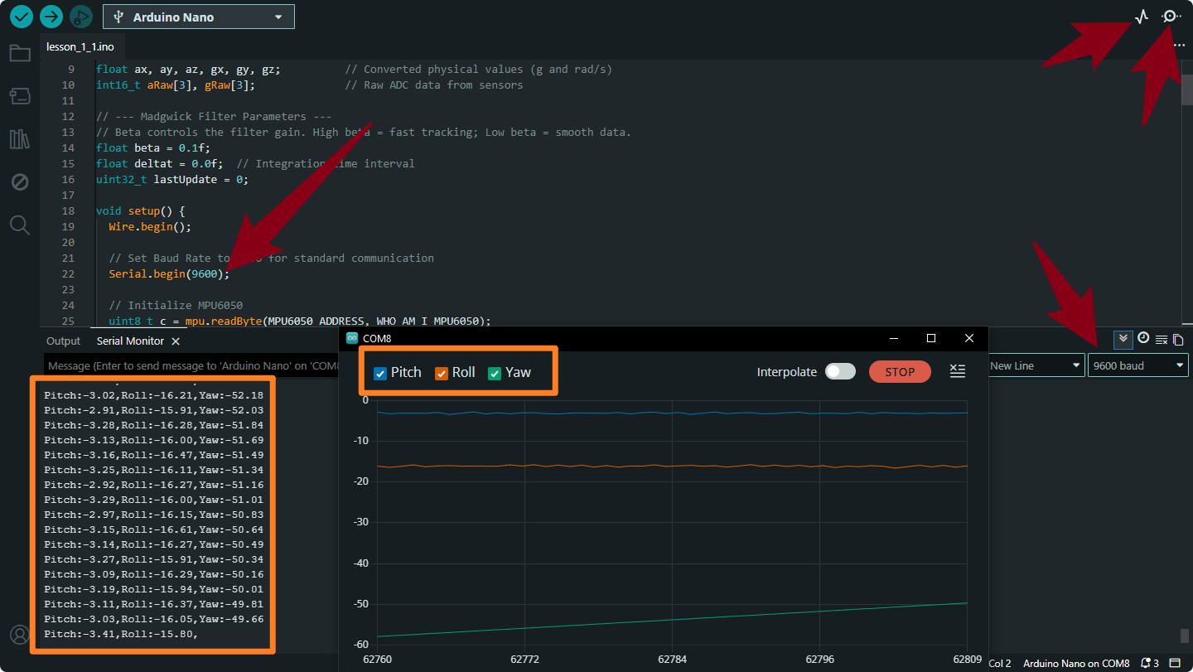Viewport: 1193px width, 672px height.
Task: Select the lesson_1_1.ino editor tab
Action: coord(80,46)
